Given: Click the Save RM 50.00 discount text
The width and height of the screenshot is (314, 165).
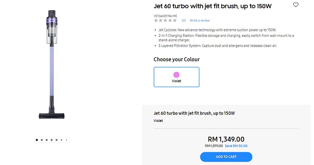Looking at the screenshot, I should pyautogui.click(x=236, y=146).
